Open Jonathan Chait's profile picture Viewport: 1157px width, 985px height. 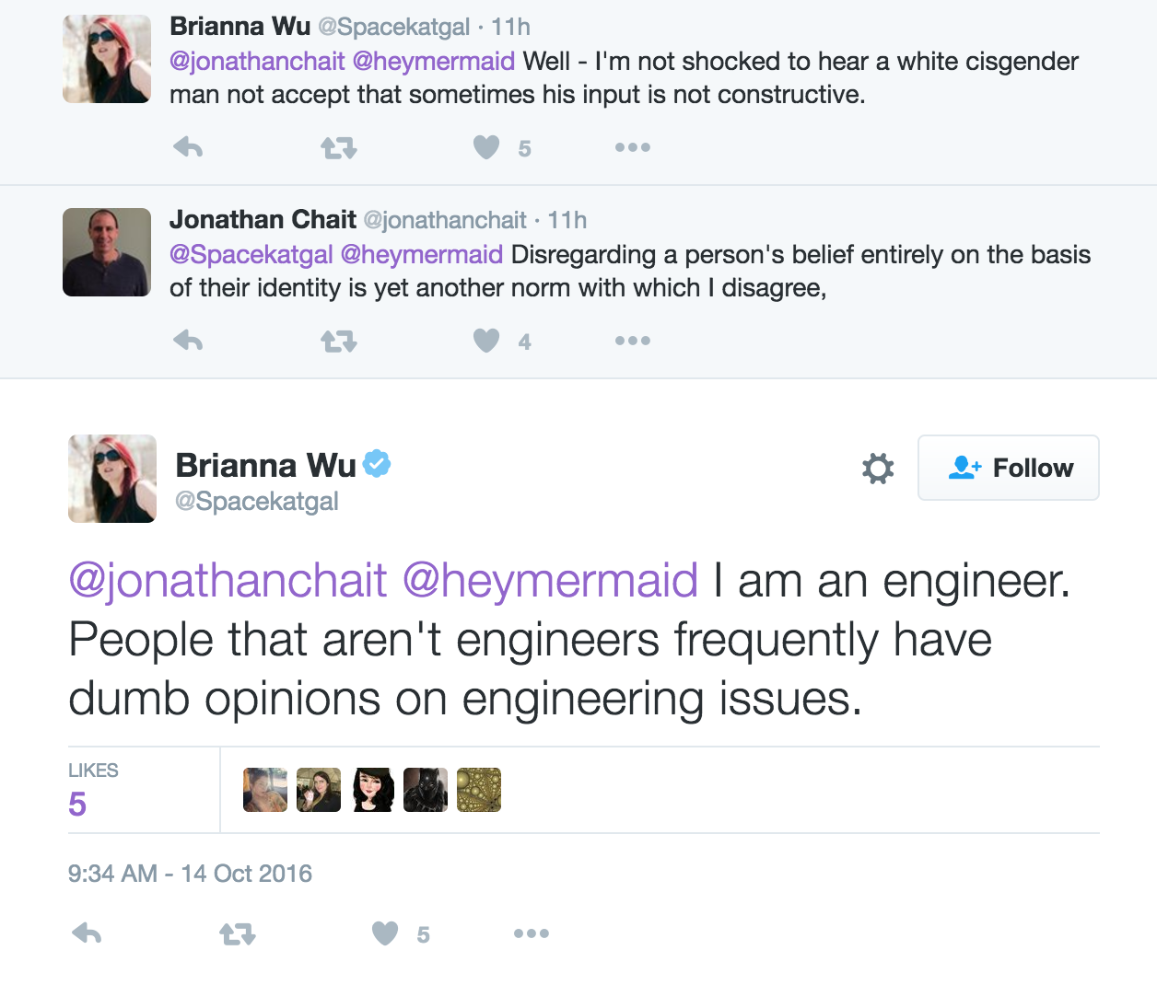point(107,252)
